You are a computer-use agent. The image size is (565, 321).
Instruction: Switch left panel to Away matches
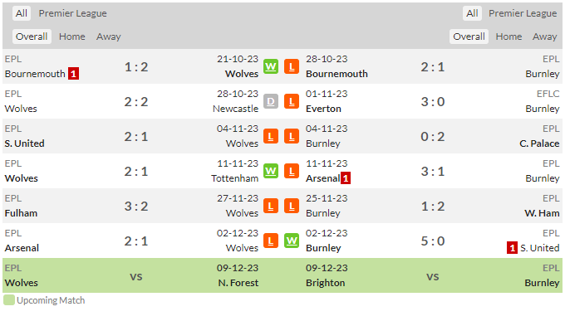(x=109, y=36)
